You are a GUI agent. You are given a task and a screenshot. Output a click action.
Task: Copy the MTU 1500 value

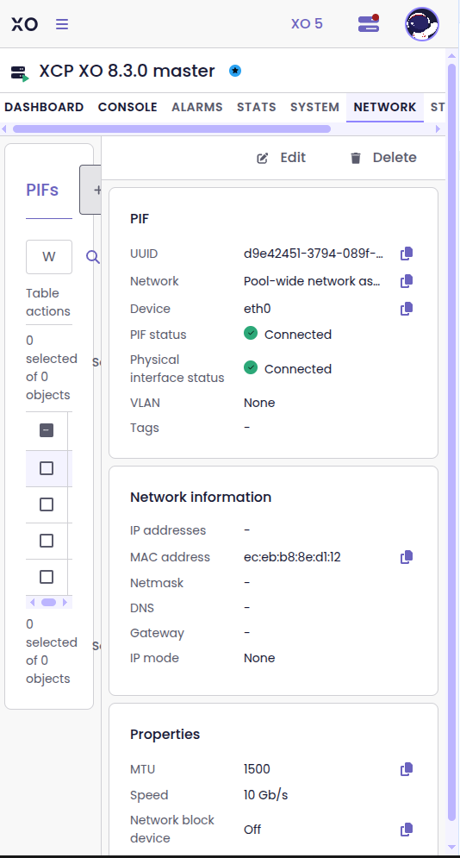tap(407, 769)
